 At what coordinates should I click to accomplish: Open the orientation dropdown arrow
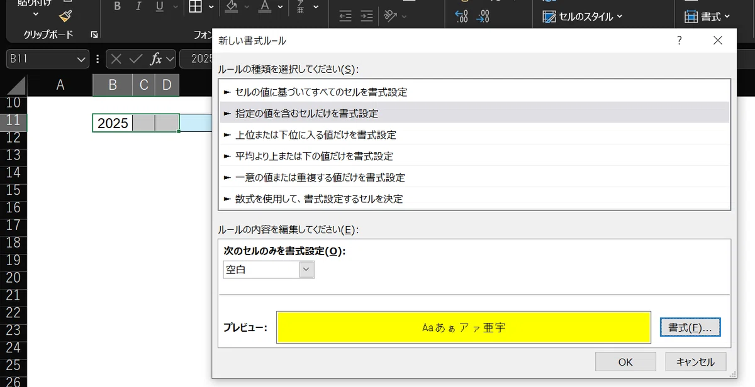pos(405,16)
